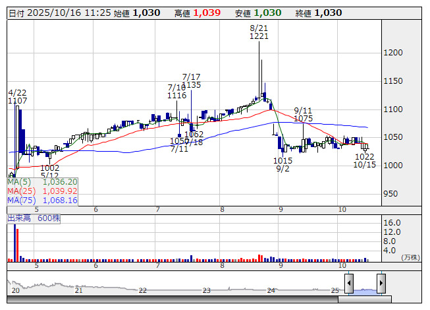Click the 9/2 low label 1015

point(282,161)
